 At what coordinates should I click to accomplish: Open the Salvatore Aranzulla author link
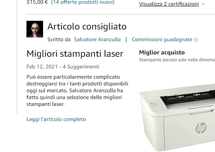coord(97,39)
